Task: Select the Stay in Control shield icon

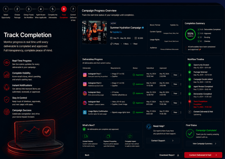Action: tap(7, 100)
